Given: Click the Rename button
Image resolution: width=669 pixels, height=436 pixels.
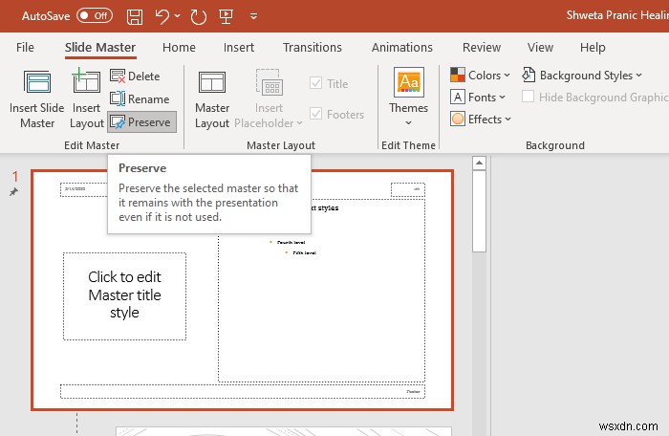Looking at the screenshot, I should 140,98.
